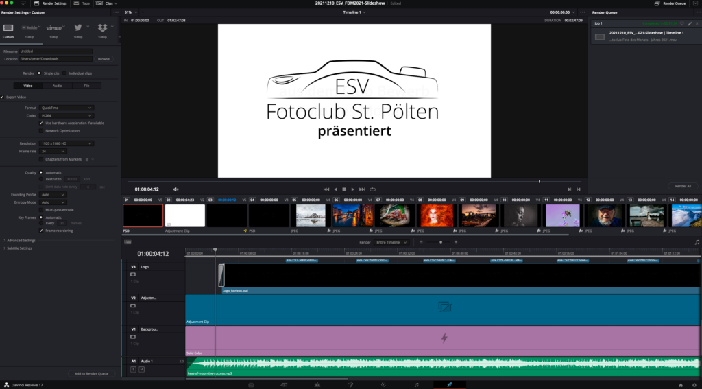Select Single clip render option
The width and height of the screenshot is (702, 389).
39,73
